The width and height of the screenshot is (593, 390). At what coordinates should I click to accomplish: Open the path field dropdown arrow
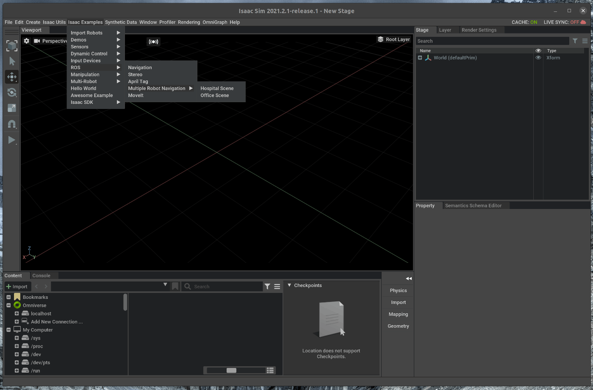tap(165, 285)
